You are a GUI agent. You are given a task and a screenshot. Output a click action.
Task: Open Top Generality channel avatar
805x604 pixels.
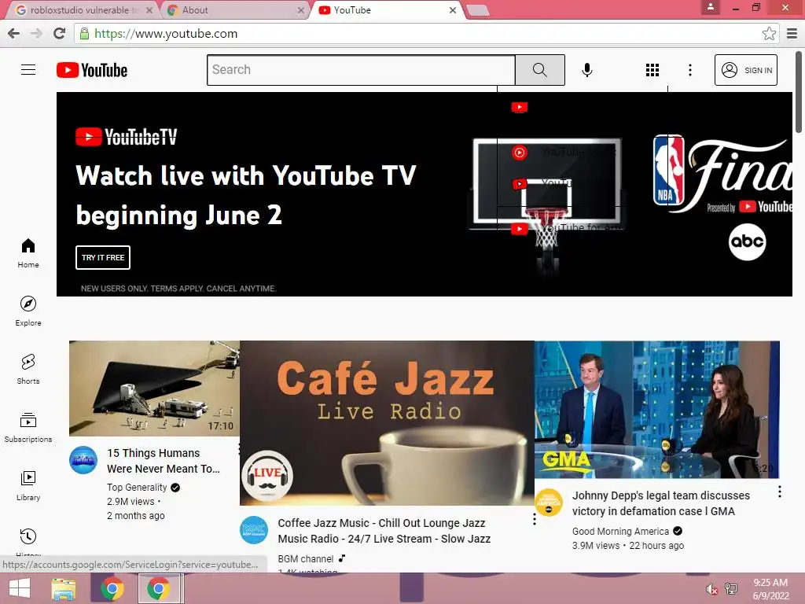point(83,459)
